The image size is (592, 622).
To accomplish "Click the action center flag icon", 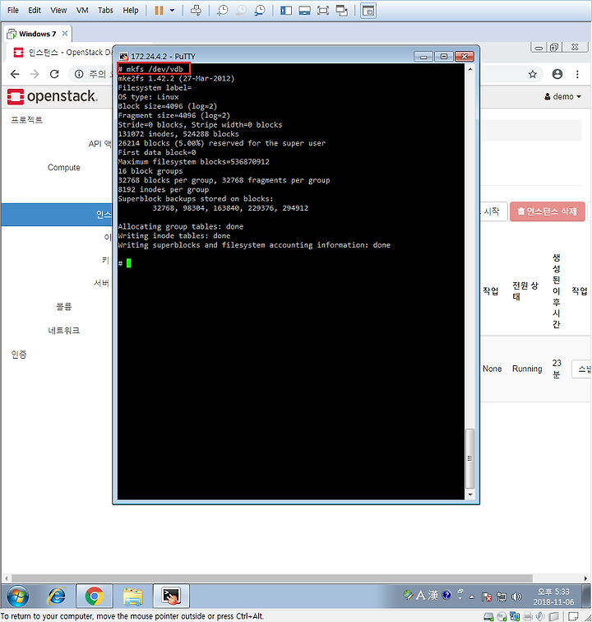I will pyautogui.click(x=487, y=596).
